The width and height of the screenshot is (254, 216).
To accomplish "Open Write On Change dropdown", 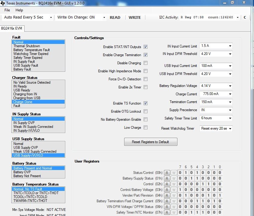I will [81, 17].
